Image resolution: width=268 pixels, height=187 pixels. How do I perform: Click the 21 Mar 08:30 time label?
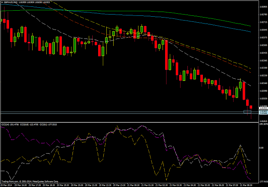click(246, 185)
